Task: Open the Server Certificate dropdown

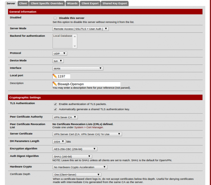Action: click(x=87, y=134)
